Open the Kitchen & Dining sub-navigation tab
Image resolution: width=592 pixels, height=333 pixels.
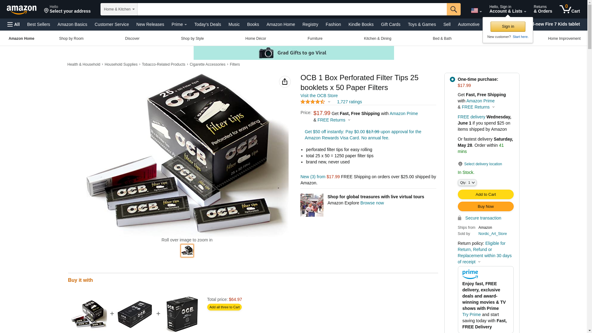tap(377, 39)
